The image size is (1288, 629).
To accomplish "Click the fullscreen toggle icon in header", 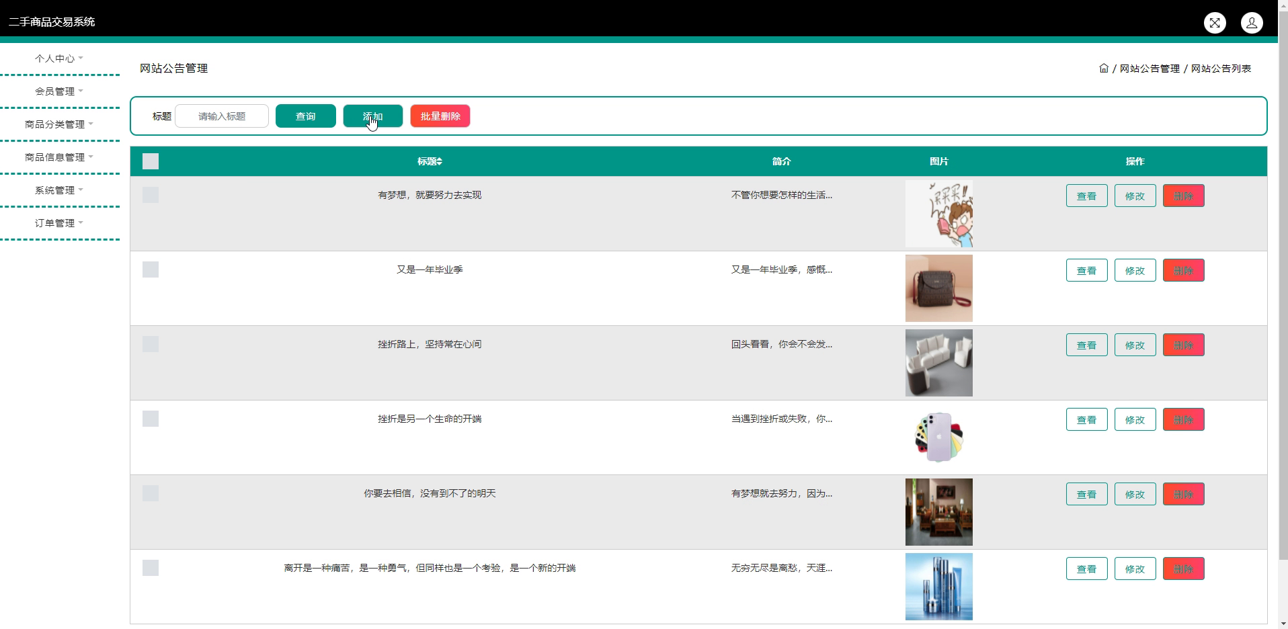I will [1215, 23].
